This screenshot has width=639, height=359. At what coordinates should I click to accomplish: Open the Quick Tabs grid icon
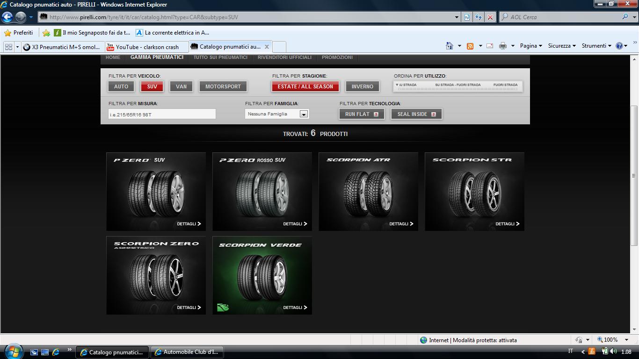pyautogui.click(x=8, y=47)
